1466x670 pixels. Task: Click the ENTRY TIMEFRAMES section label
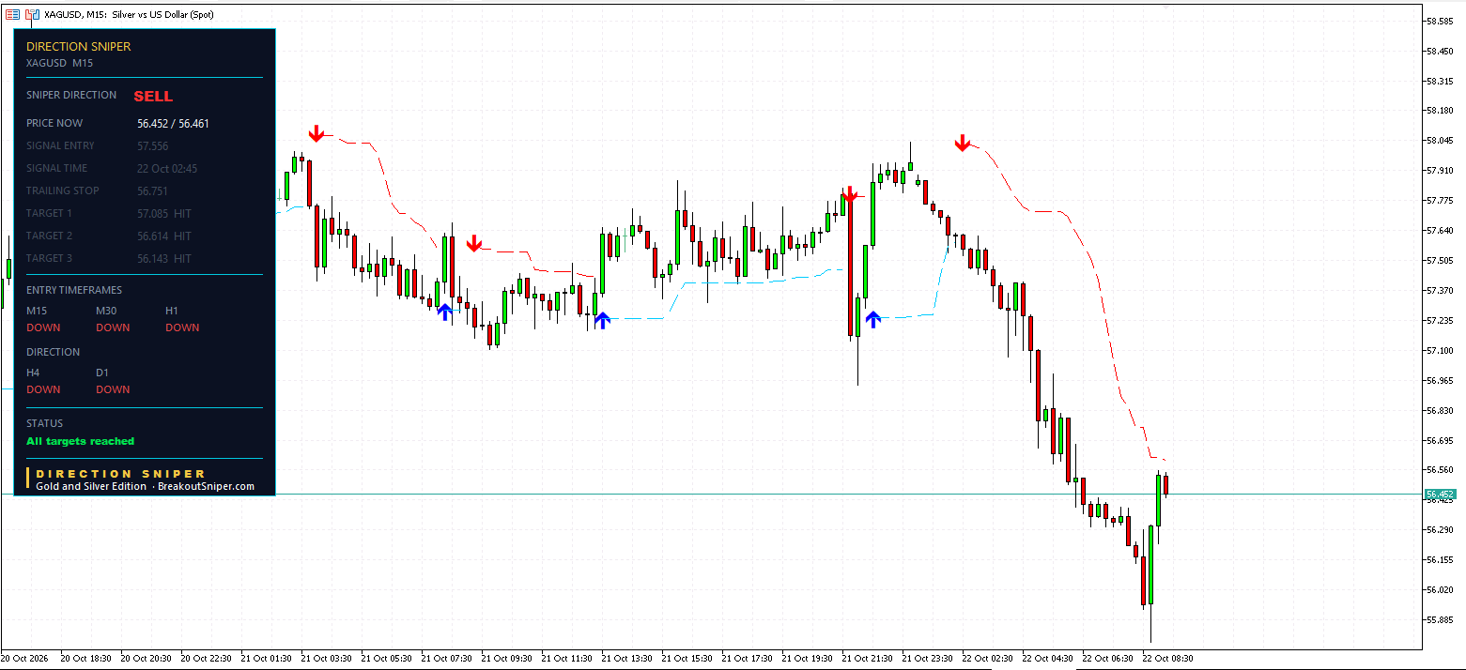point(74,290)
